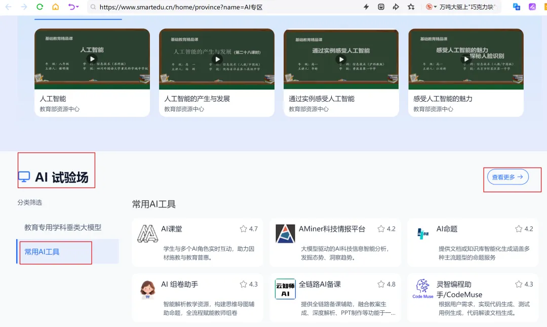Open the 全链路AI备课 tool title

click(320, 284)
